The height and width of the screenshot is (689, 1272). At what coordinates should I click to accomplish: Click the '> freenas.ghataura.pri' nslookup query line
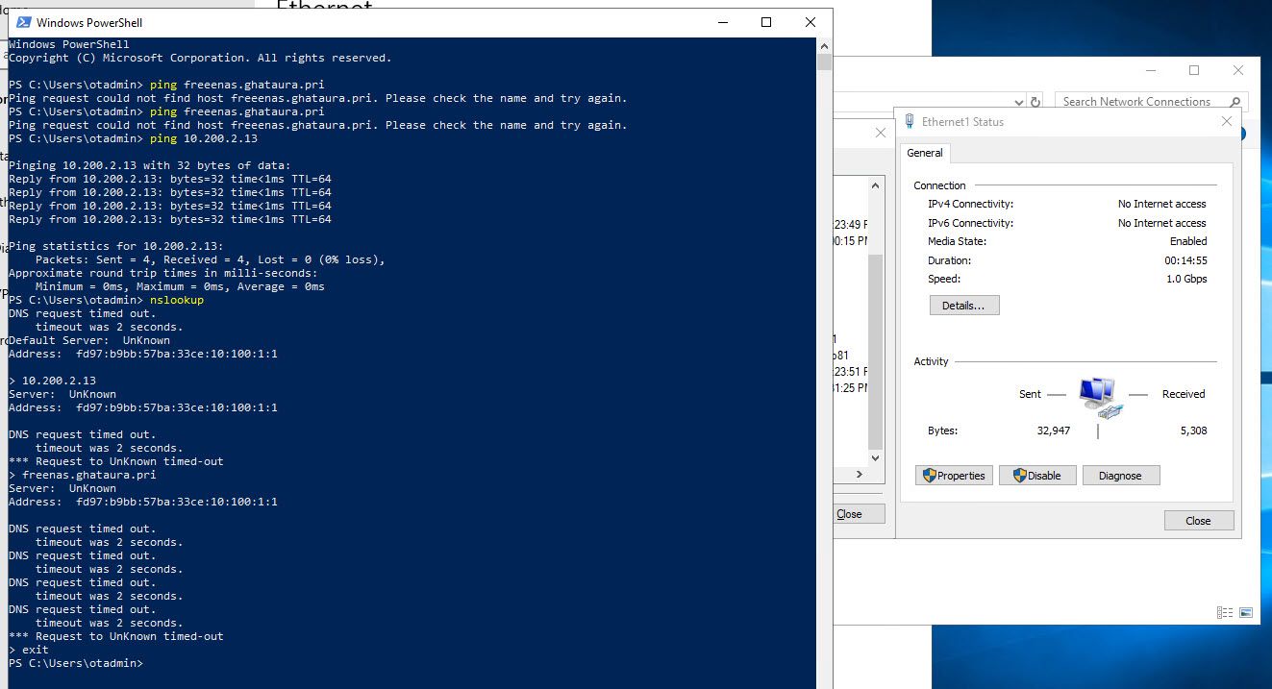(x=83, y=475)
